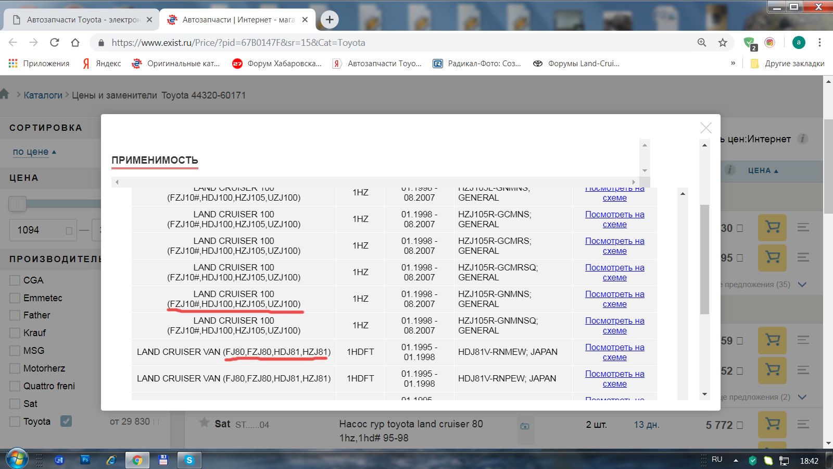The image size is (833, 469).
Task: Tick the Father manufacturer checkbox
Action: [15, 315]
